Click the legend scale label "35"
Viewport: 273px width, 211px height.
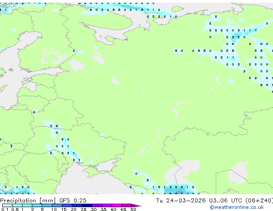103,209
